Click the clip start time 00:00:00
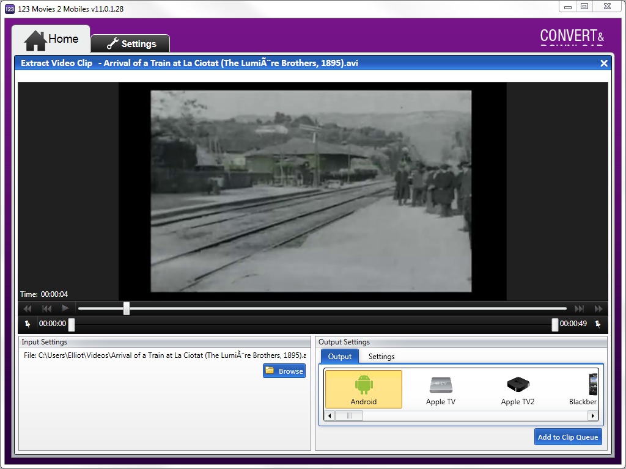626x469 pixels. point(53,324)
